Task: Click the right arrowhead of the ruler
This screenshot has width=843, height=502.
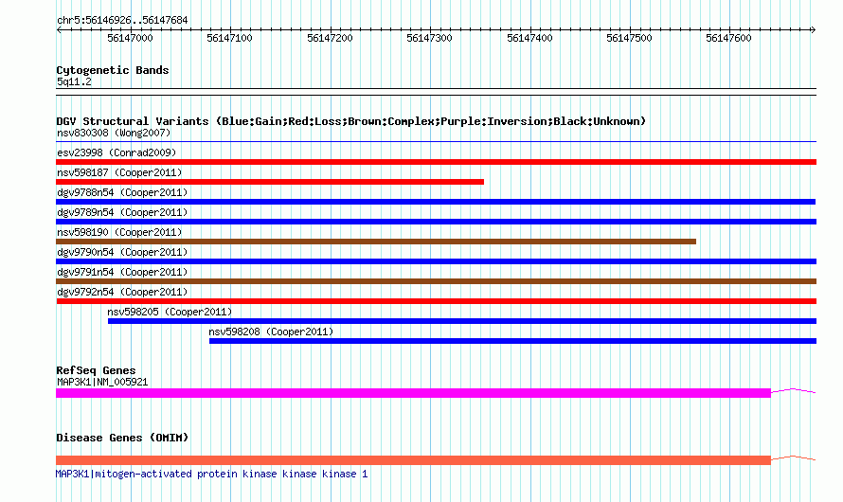Action: click(813, 30)
